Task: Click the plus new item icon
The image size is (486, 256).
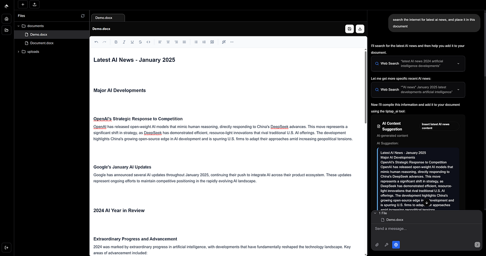Action: coord(23,4)
